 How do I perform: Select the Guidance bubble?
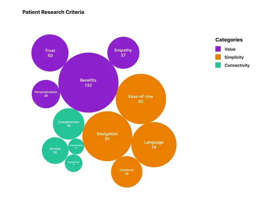tap(127, 172)
